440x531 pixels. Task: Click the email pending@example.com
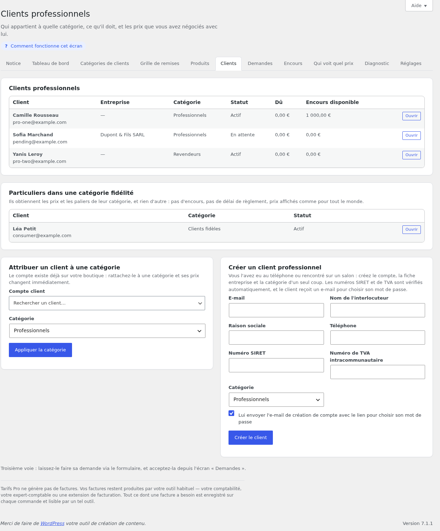click(x=40, y=142)
